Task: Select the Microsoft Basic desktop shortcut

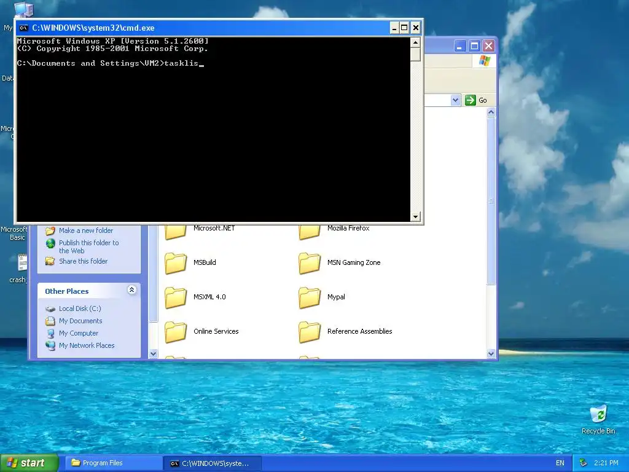Action: coord(14,233)
